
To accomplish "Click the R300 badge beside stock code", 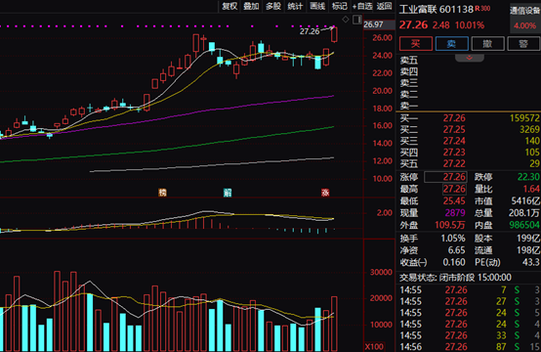I will click(482, 8).
